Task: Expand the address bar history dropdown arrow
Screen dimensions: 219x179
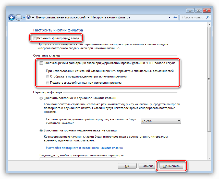Action: (x=169, y=18)
